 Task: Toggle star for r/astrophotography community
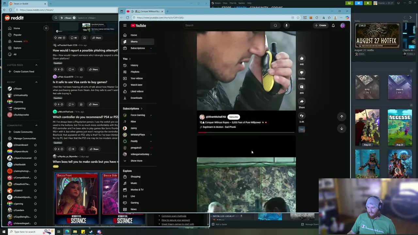point(35,171)
